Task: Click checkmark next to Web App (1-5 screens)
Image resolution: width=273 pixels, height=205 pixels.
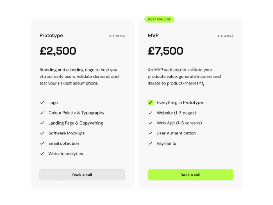Action: [150, 123]
